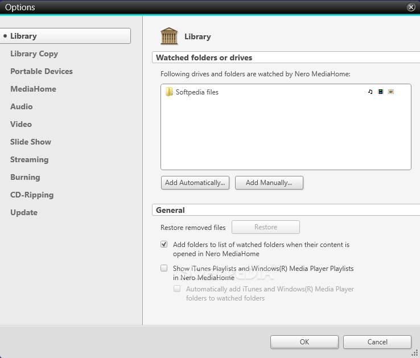Open the Video settings page
This screenshot has width=420, height=358.
(x=21, y=124)
